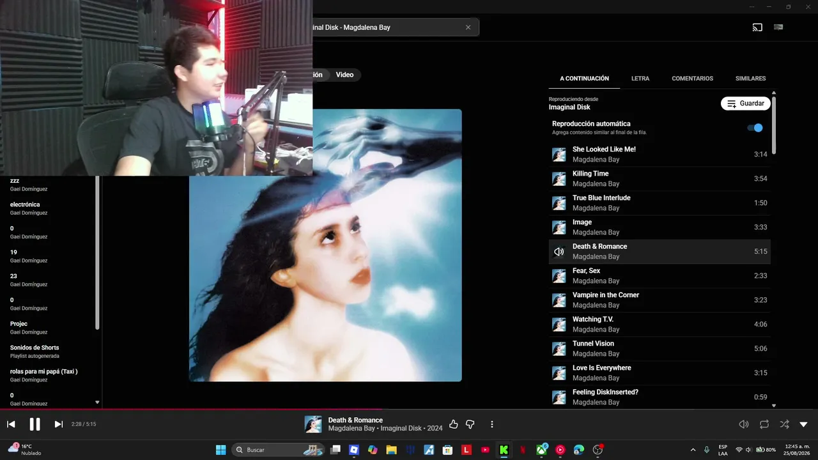Open the A CONTINUACIÓN tab
The height and width of the screenshot is (460, 818).
(584, 79)
